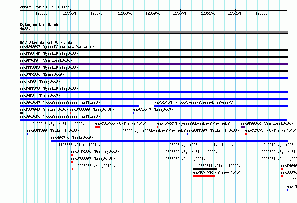Click the blue bar under nsv469710 Locke2006
The image size is (297, 203).
(170, 141)
